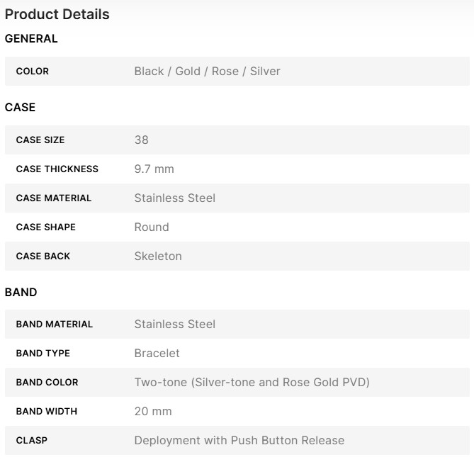Click the Round case shape value
This screenshot has height=462, width=474.
click(152, 227)
